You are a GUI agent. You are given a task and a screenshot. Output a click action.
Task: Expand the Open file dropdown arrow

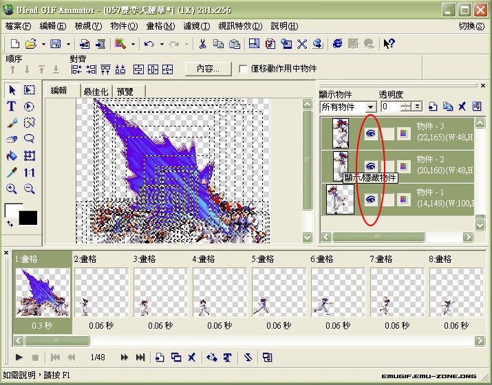(43, 44)
